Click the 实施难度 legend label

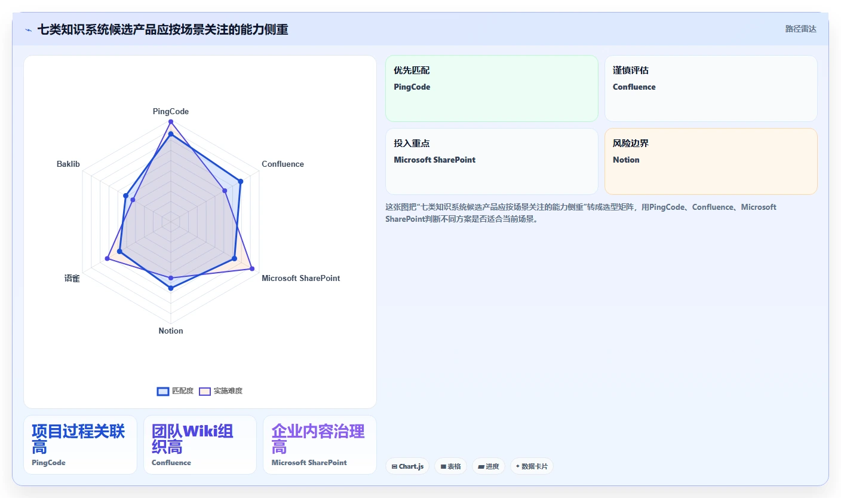228,391
